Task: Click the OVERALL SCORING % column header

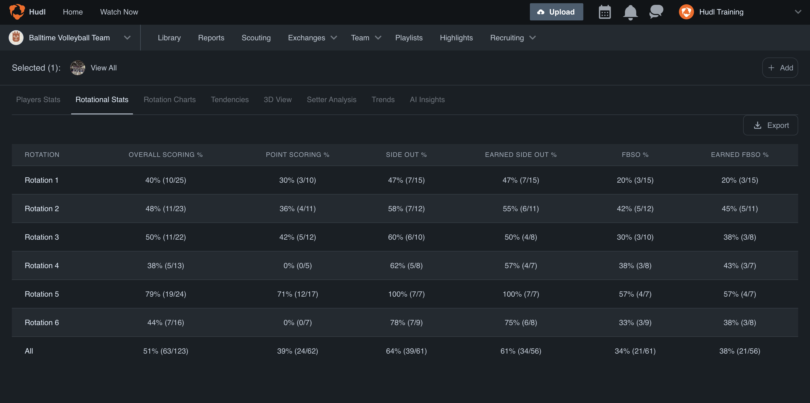Action: click(x=165, y=155)
